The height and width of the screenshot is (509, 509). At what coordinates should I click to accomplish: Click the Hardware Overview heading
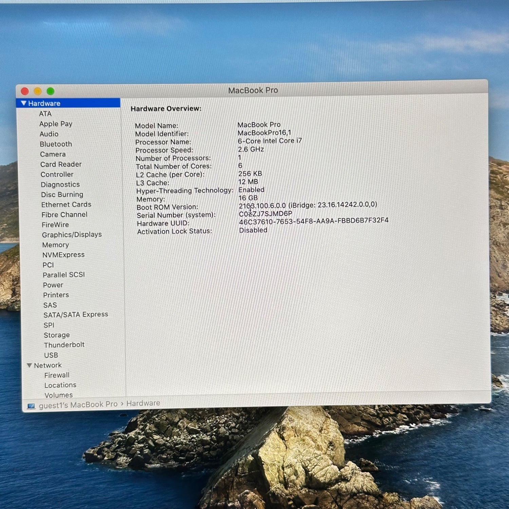pyautogui.click(x=166, y=109)
